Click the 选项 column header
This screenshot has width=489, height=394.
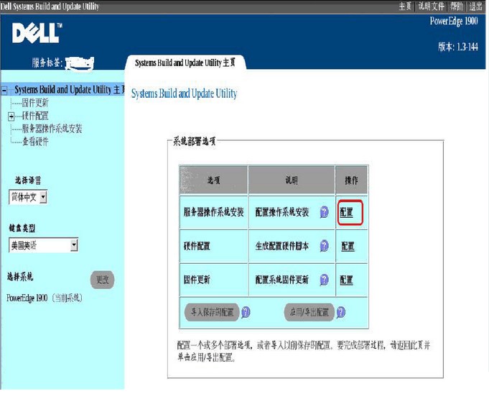click(214, 180)
